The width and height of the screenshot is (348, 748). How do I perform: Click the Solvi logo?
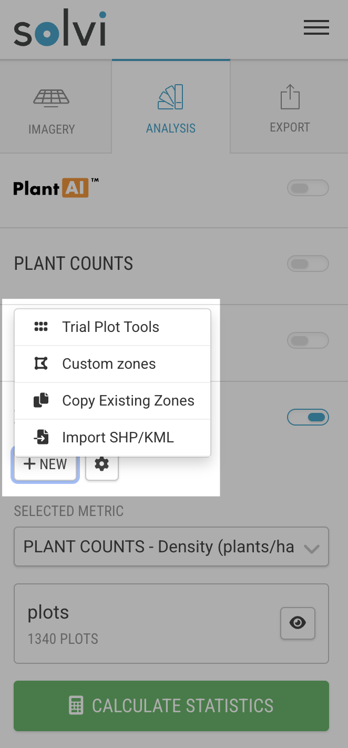coord(59,29)
